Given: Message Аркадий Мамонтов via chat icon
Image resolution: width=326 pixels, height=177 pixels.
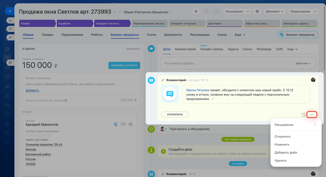Looking at the screenshot, I should (130, 124).
